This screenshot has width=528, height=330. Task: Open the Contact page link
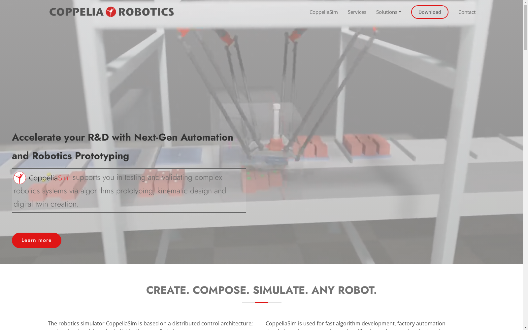pos(467,12)
